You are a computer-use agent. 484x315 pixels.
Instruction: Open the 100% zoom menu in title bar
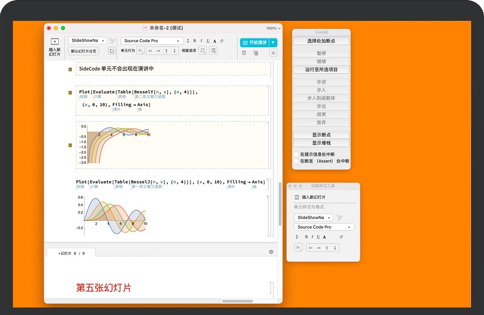[273, 28]
